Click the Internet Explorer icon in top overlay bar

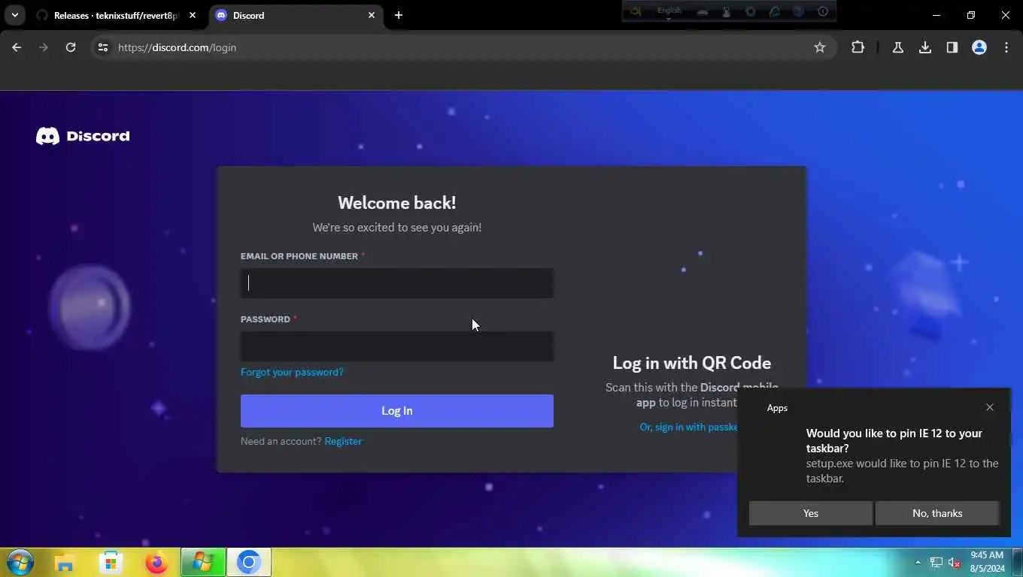click(x=775, y=11)
